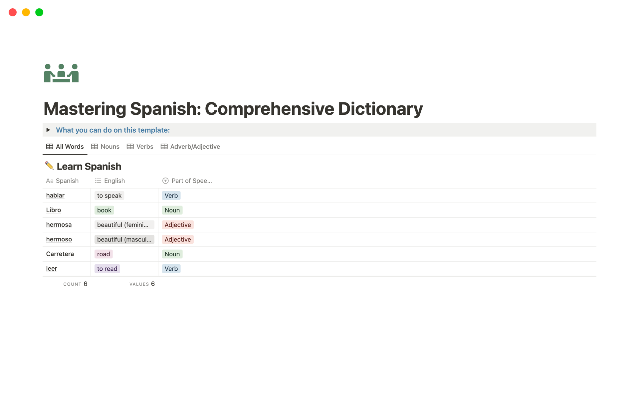Screen dimensions: 639x399
Task: Click the table icon on Verbs tab
Action: (130, 147)
